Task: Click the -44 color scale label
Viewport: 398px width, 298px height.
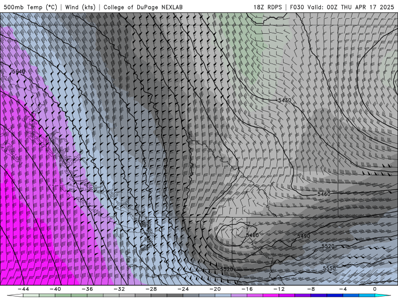Action: (23, 289)
